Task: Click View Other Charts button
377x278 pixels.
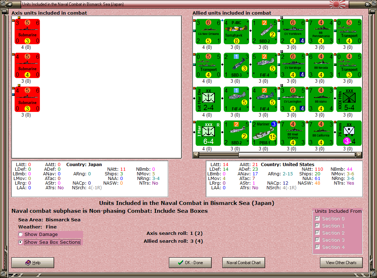Action: (341, 263)
